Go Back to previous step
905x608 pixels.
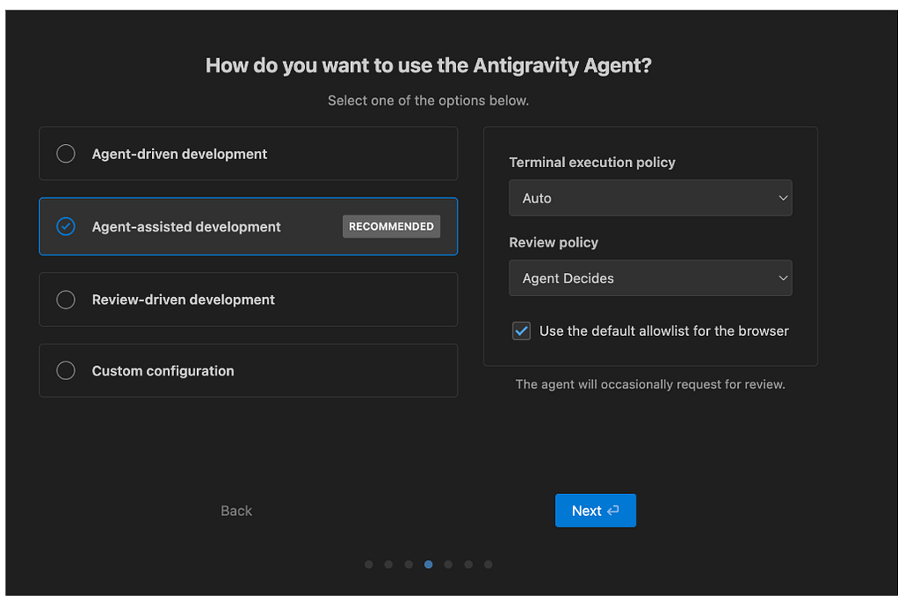click(236, 511)
